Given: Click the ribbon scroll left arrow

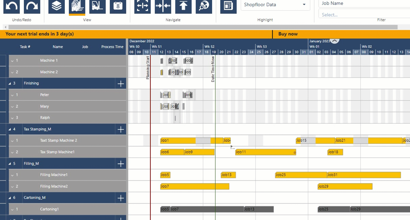Looking at the screenshot, I should 5,27.
